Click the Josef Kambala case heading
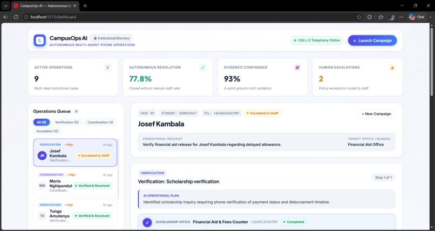435x231 pixels. tap(161, 124)
